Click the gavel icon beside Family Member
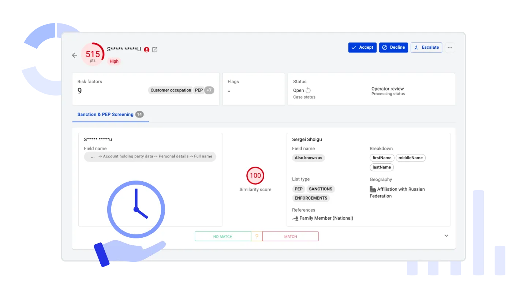Image resolution: width=527 pixels, height=293 pixels. tap(295, 218)
